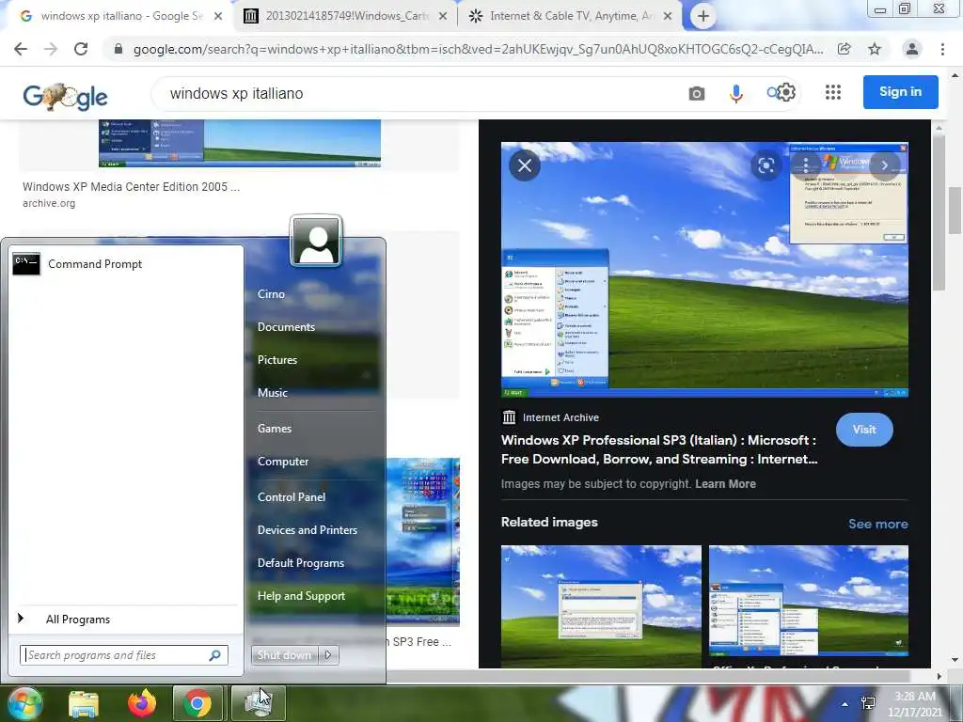Activate Google Lens on preview image
Image resolution: width=963 pixels, height=722 pixels.
(766, 165)
